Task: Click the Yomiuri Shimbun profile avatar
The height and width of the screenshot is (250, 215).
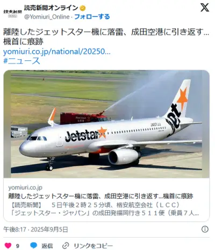Action: pyautogui.click(x=12, y=13)
